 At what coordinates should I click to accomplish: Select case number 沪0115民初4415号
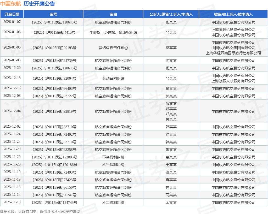(54, 32)
